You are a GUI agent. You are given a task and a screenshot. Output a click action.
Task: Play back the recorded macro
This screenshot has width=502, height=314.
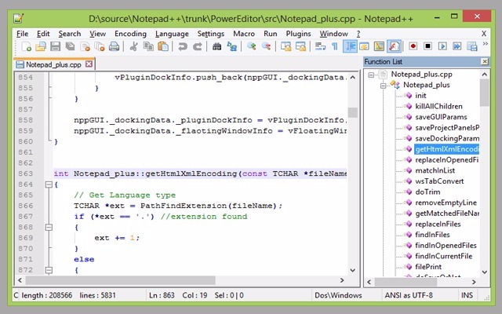[x=442, y=46]
